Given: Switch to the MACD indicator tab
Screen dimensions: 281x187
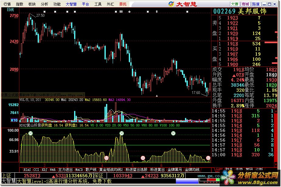Looking at the screenshot, I should 79,170.
